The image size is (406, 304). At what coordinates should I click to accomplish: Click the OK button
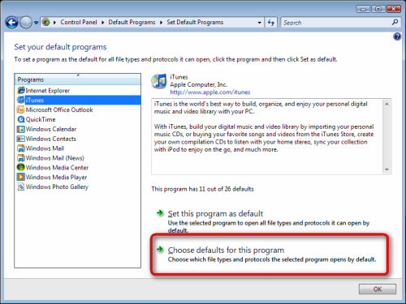378,289
